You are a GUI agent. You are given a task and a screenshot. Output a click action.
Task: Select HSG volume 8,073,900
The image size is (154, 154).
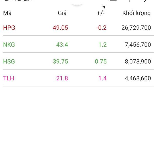click(138, 62)
